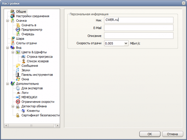187x140 pixels.
Task: Click the Windows flag Окна icon
Action: [18, 79]
